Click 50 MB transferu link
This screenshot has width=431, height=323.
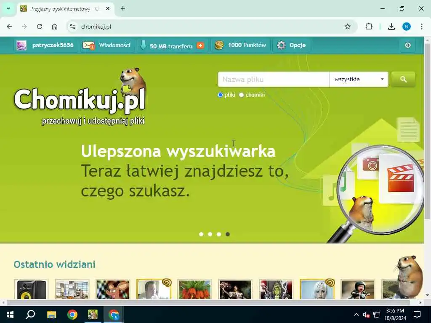click(x=171, y=46)
